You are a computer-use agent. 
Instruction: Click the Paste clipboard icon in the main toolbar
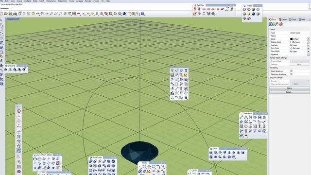(33, 14)
